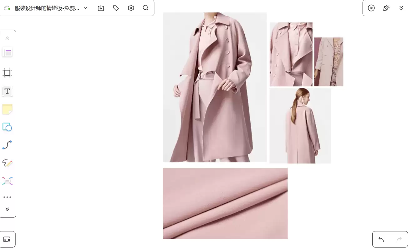This screenshot has width=408, height=248.
Task: Select the pink fabric texture image
Action: click(x=225, y=203)
